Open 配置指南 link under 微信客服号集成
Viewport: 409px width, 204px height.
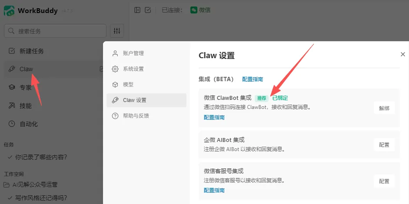(214, 190)
